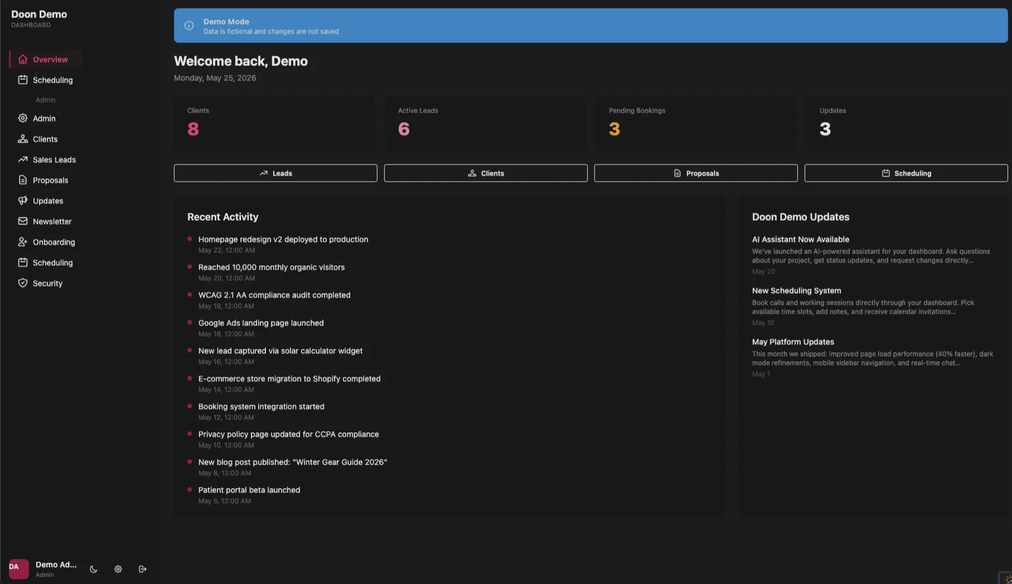
Task: Click the Clients people icon in sidebar
Action: (23, 139)
